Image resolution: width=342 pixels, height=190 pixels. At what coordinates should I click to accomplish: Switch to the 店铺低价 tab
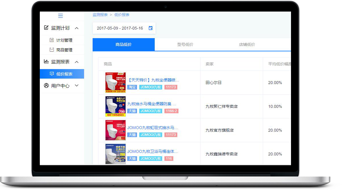pyautogui.click(x=247, y=44)
